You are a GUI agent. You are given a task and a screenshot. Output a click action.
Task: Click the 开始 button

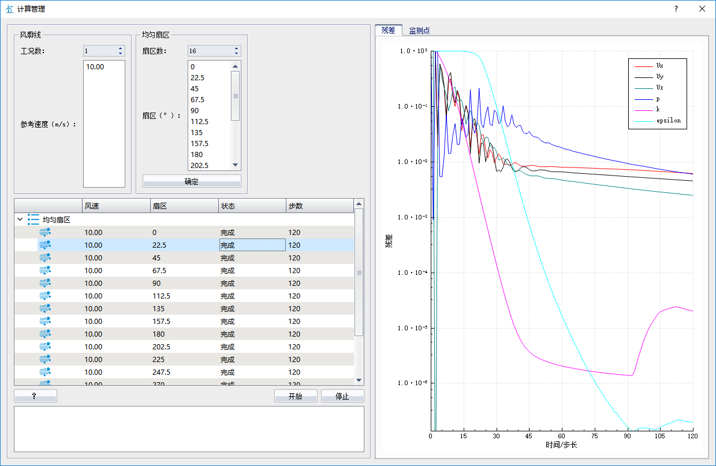tap(296, 396)
